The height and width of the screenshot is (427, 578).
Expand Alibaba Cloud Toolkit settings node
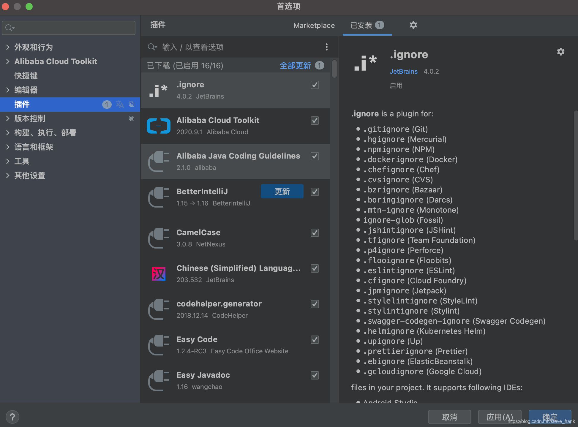tap(8, 61)
